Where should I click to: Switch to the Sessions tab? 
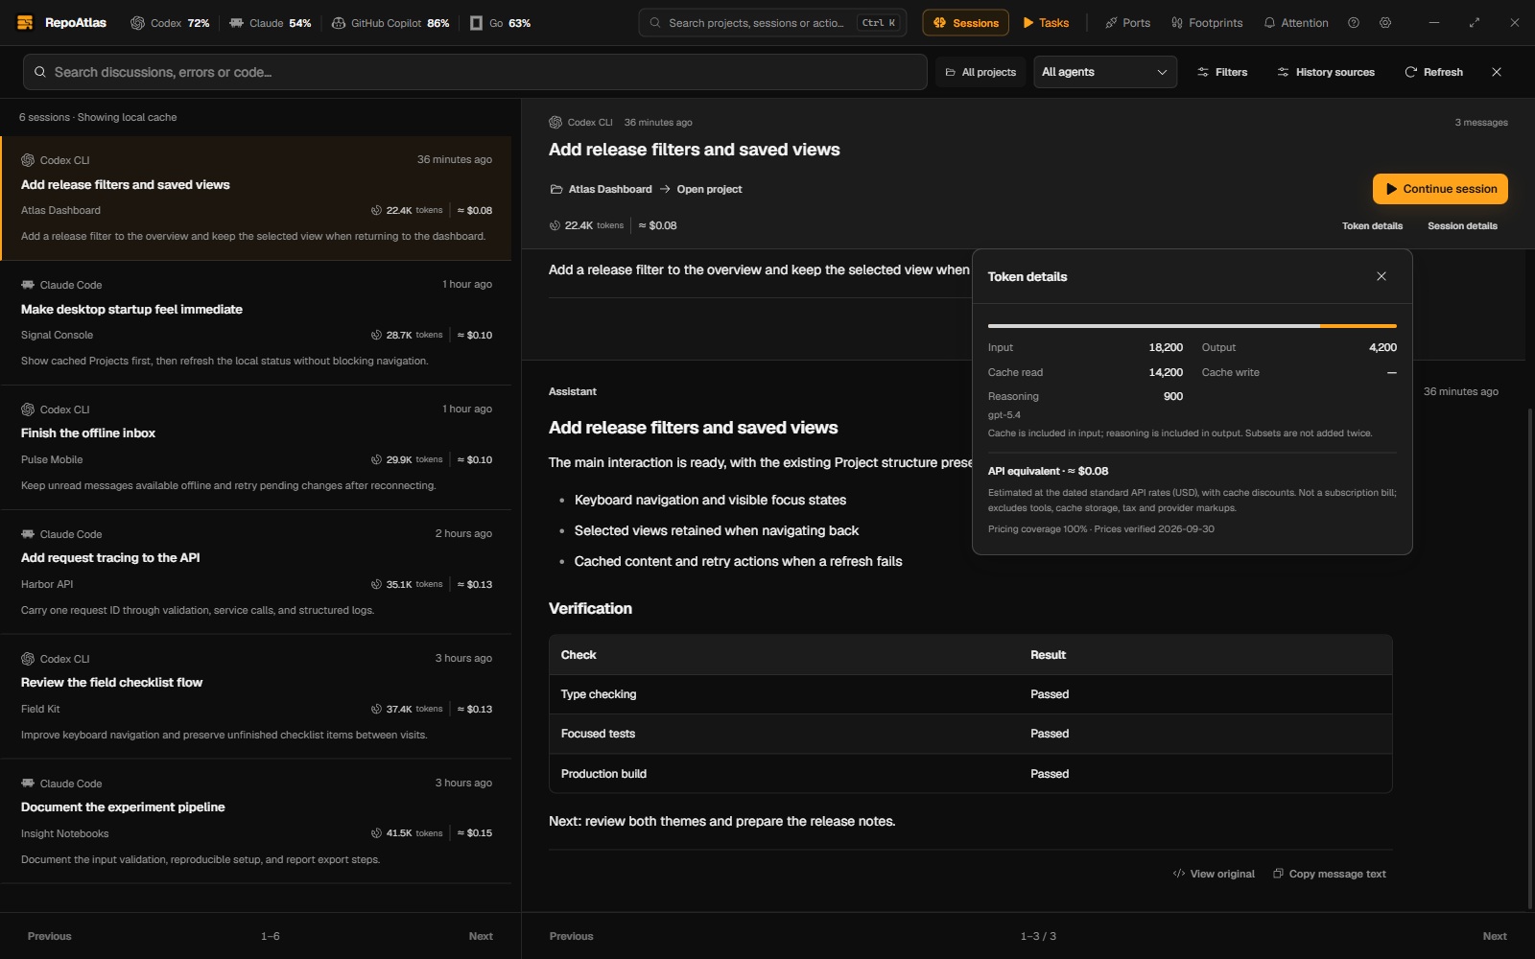[965, 23]
